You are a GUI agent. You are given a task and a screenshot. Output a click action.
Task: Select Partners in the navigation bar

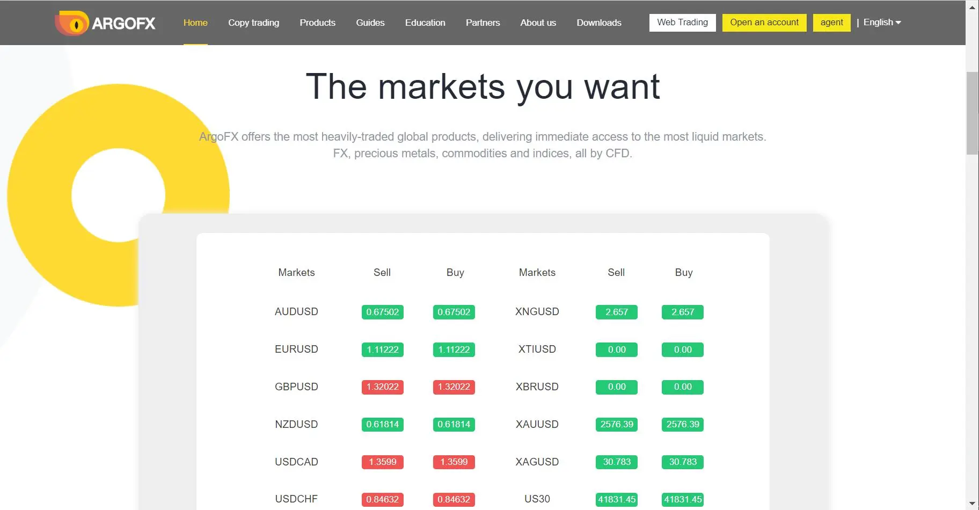click(483, 23)
